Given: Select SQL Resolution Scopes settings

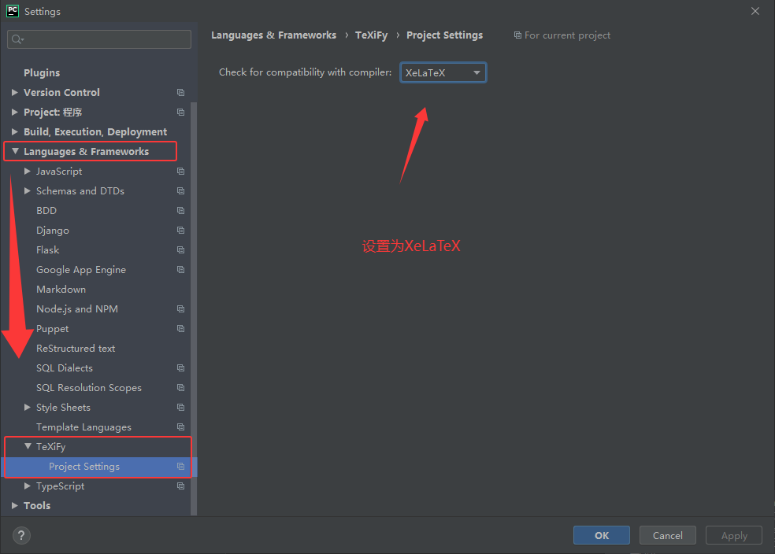Looking at the screenshot, I should click(89, 388).
